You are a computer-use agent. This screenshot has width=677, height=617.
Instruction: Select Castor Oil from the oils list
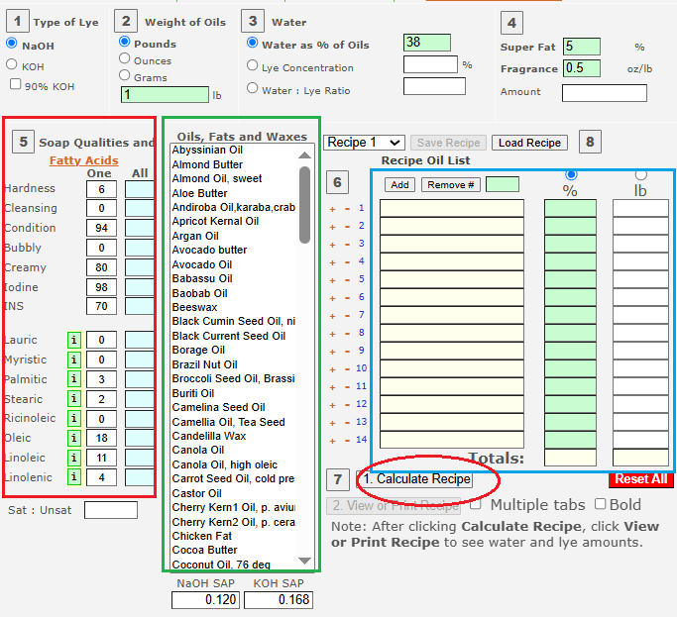pyautogui.click(x=195, y=493)
